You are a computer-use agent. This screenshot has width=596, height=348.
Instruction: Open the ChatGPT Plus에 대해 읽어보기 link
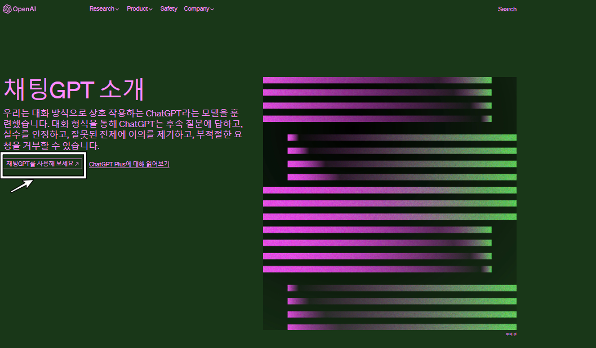(129, 164)
